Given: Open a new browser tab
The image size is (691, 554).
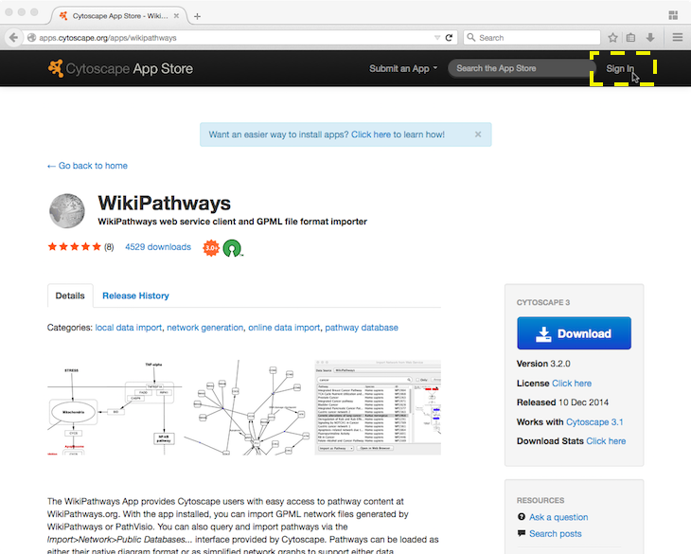Looking at the screenshot, I should click(x=198, y=16).
